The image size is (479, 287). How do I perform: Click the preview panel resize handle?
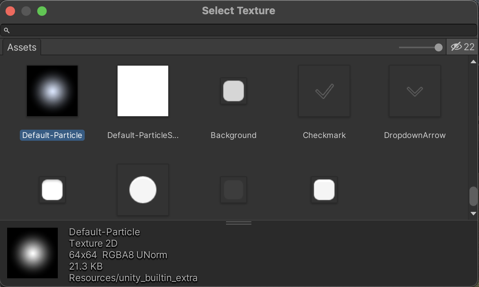pyautogui.click(x=239, y=223)
